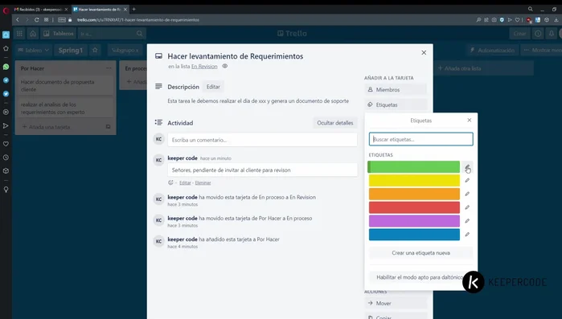Click Añada una tarjeta in Por Hacer
Screen dimensions: 562x319
(47, 127)
